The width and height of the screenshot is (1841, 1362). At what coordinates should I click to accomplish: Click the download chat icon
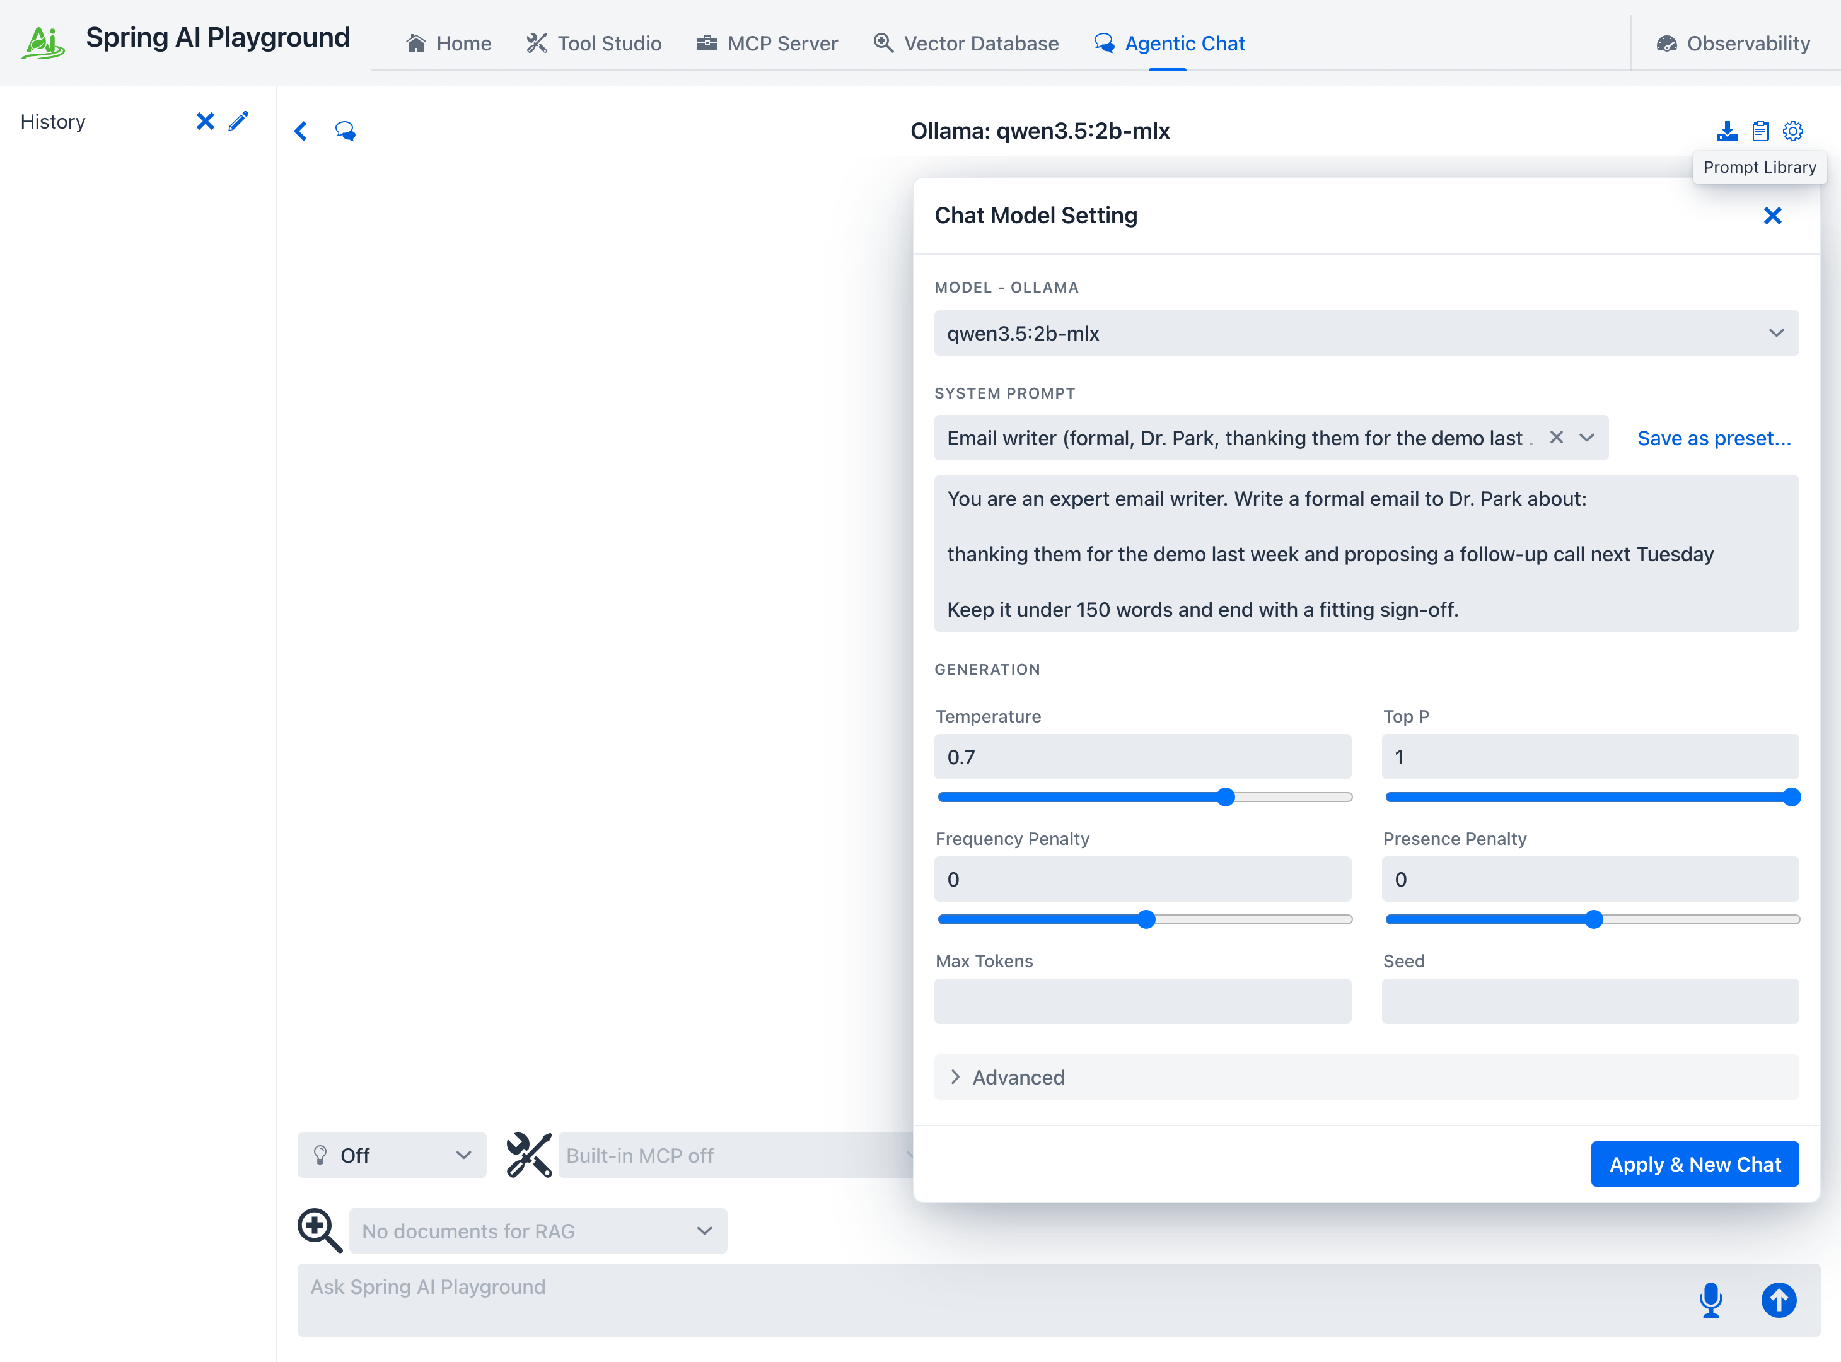tap(1728, 131)
